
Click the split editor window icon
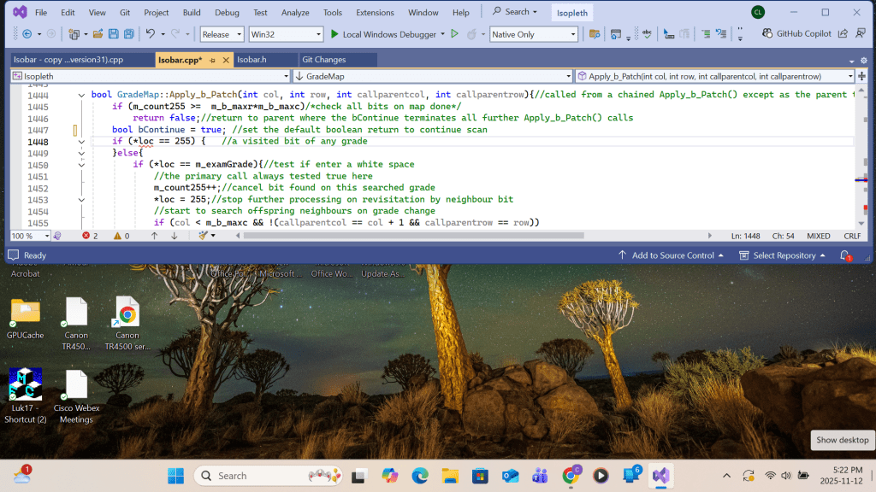[x=861, y=76]
